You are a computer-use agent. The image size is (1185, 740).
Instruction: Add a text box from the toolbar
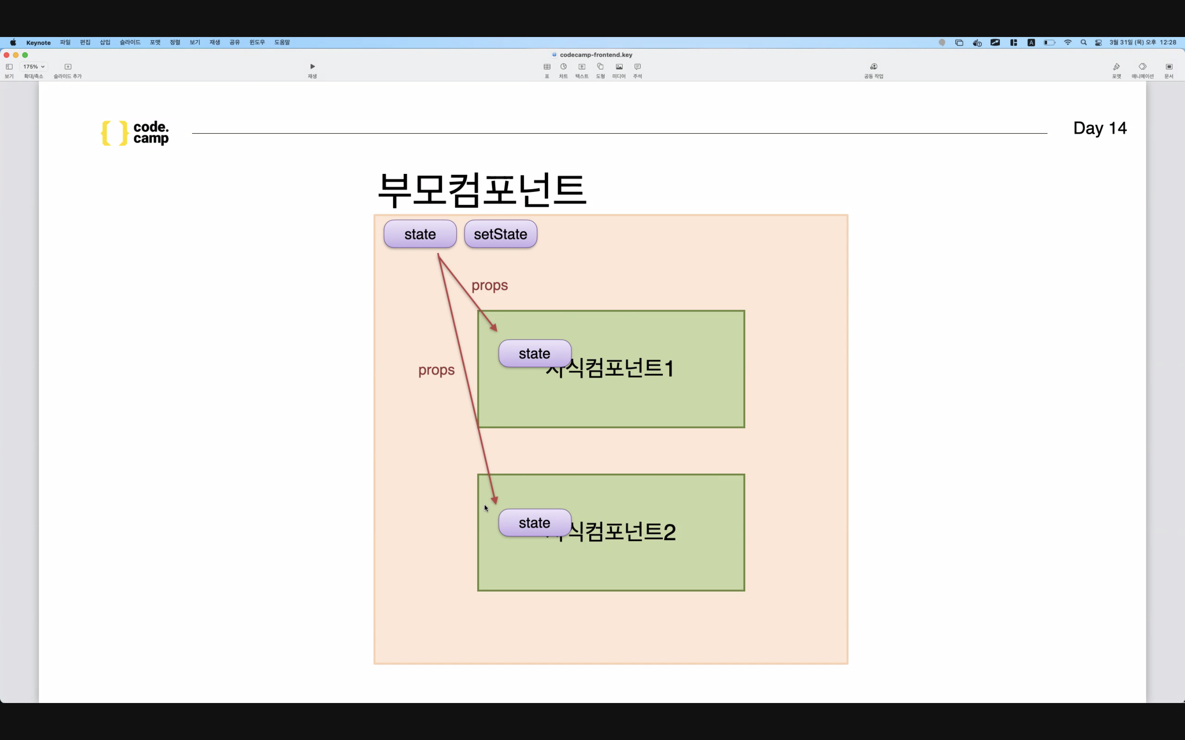(582, 67)
